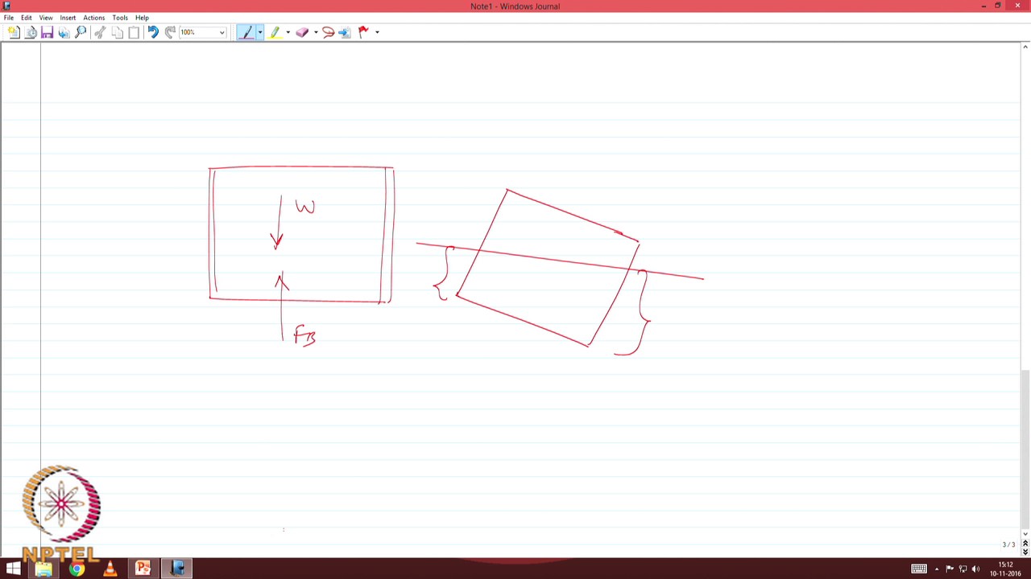The image size is (1031, 579).
Task: Expand the Eraser options arrow
Action: [x=315, y=32]
